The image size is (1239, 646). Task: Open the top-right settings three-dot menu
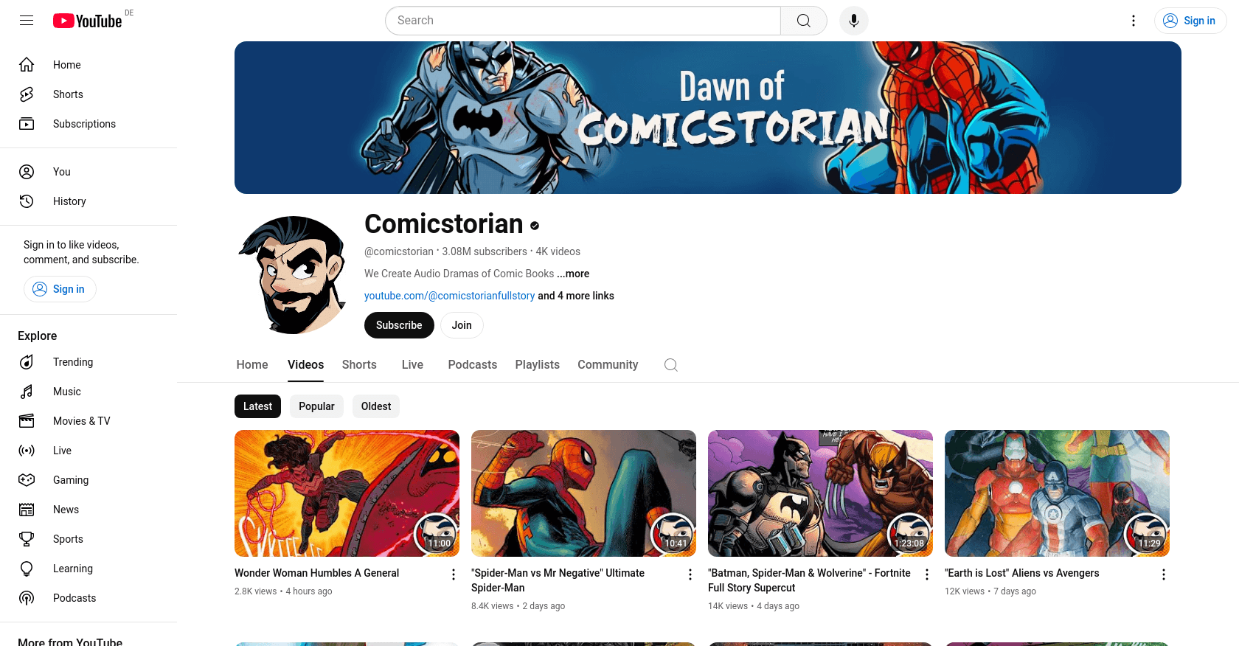point(1134,21)
